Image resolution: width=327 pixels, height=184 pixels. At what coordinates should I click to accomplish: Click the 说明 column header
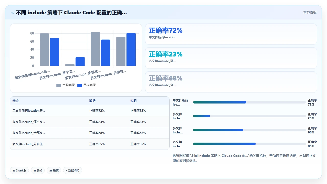(133, 101)
